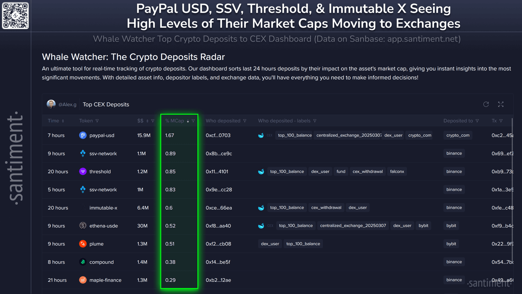The width and height of the screenshot is (522, 294).
Task: Toggle sort on the $$ column
Action: pyautogui.click(x=147, y=121)
